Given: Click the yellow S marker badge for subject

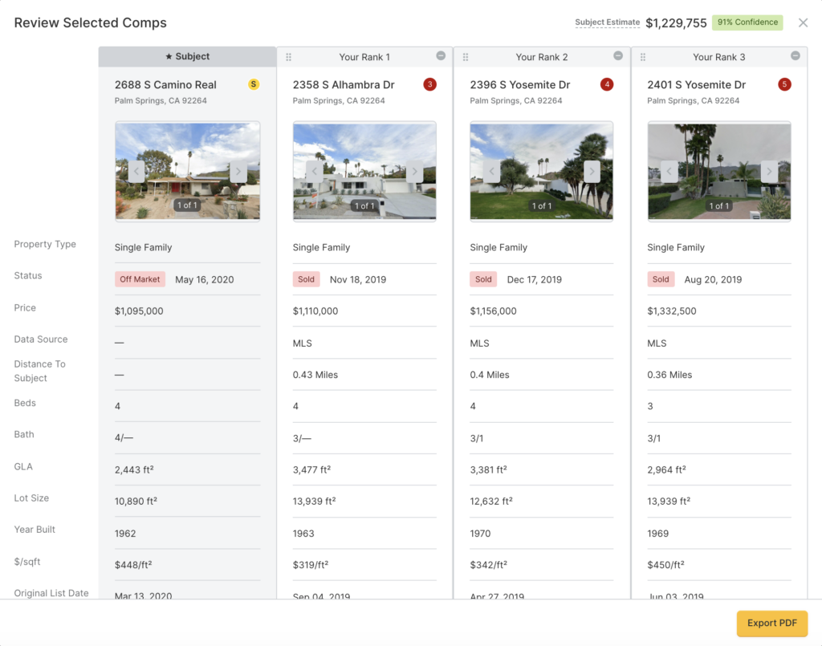Looking at the screenshot, I should [254, 84].
